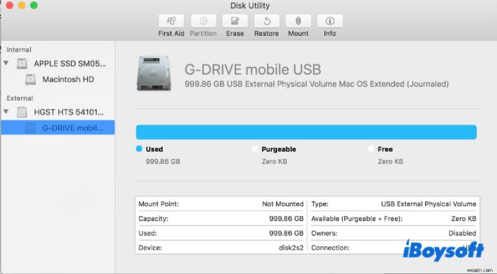This screenshot has height=274, width=497.
Task: Click the Macintosh HD volume icon
Action: click(x=30, y=80)
